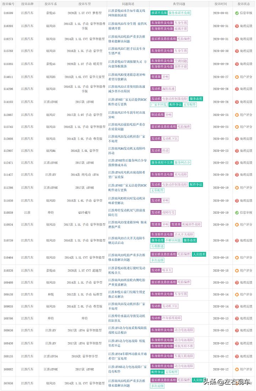Image resolution: width=256 pixels, height=391 pixels.
Task: Open summary 江淮瑞风M4发动机无故障码抖动
Action: 127,151
